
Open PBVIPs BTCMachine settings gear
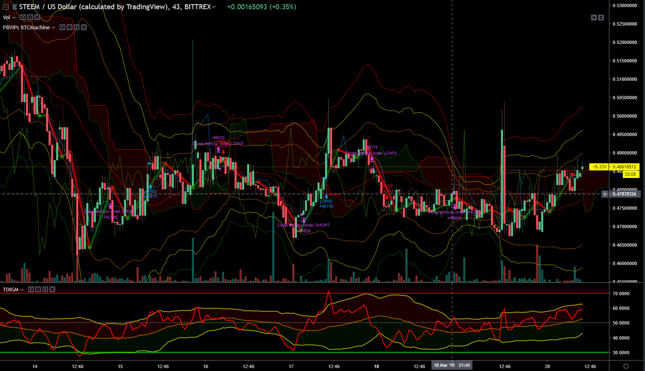(x=70, y=27)
